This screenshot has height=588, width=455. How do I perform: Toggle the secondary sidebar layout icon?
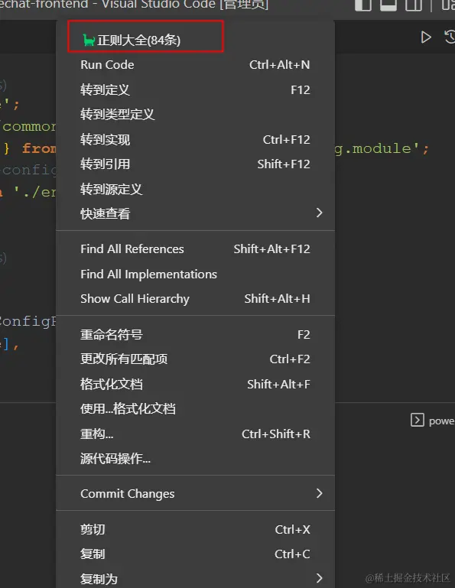click(414, 5)
